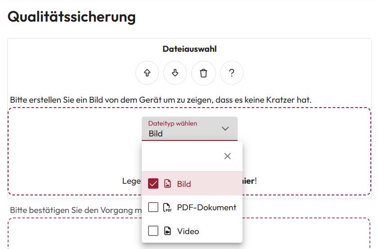The image size is (378, 249).
Task: Click the PDF file icon in list
Action: tap(167, 208)
